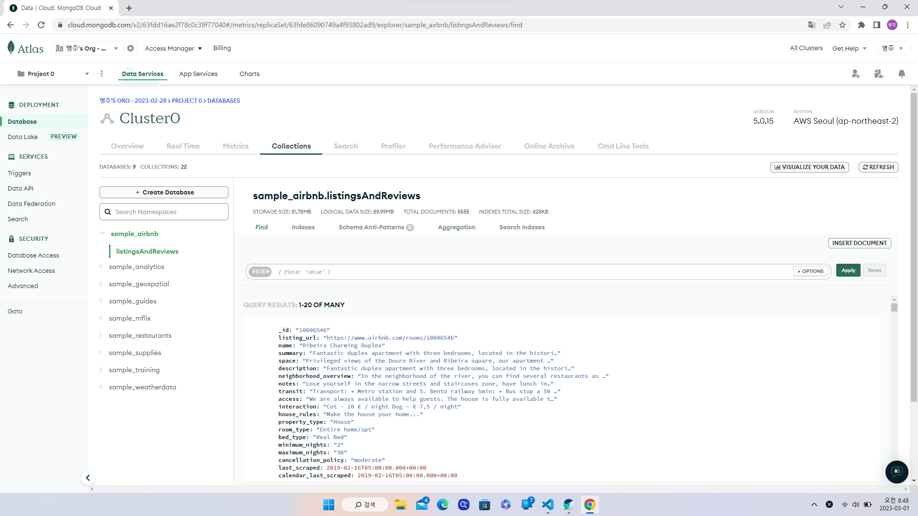Screen dimensions: 918x516
Task: Launch Visual Studio Code from taskbar
Action: click(x=548, y=505)
